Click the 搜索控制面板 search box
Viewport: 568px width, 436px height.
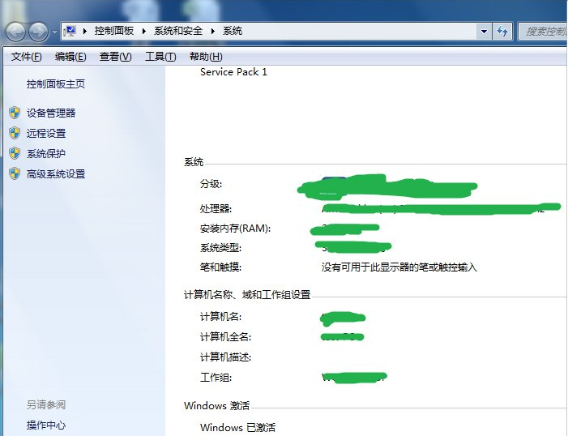[x=545, y=32]
